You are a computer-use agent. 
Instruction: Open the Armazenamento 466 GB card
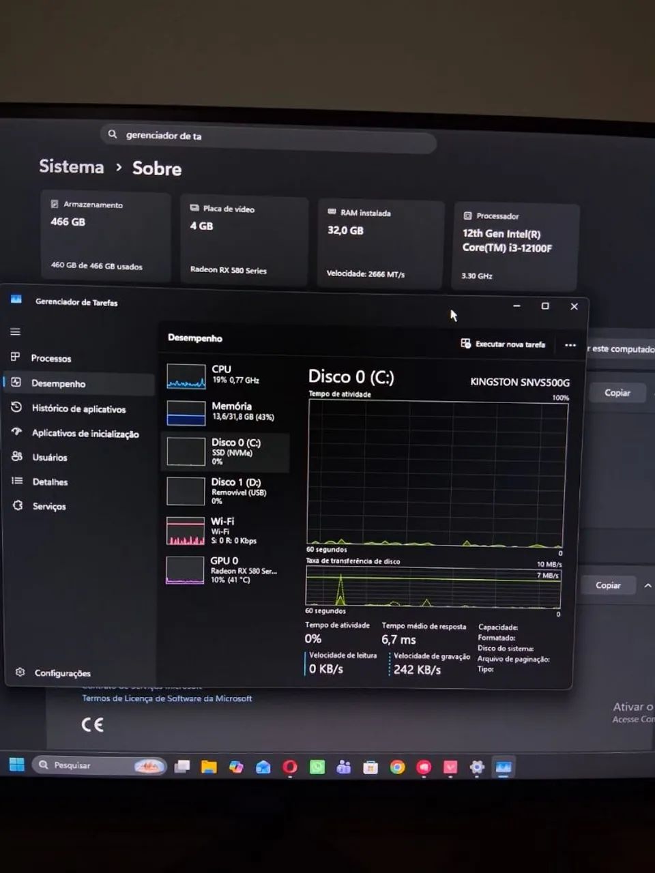(106, 236)
